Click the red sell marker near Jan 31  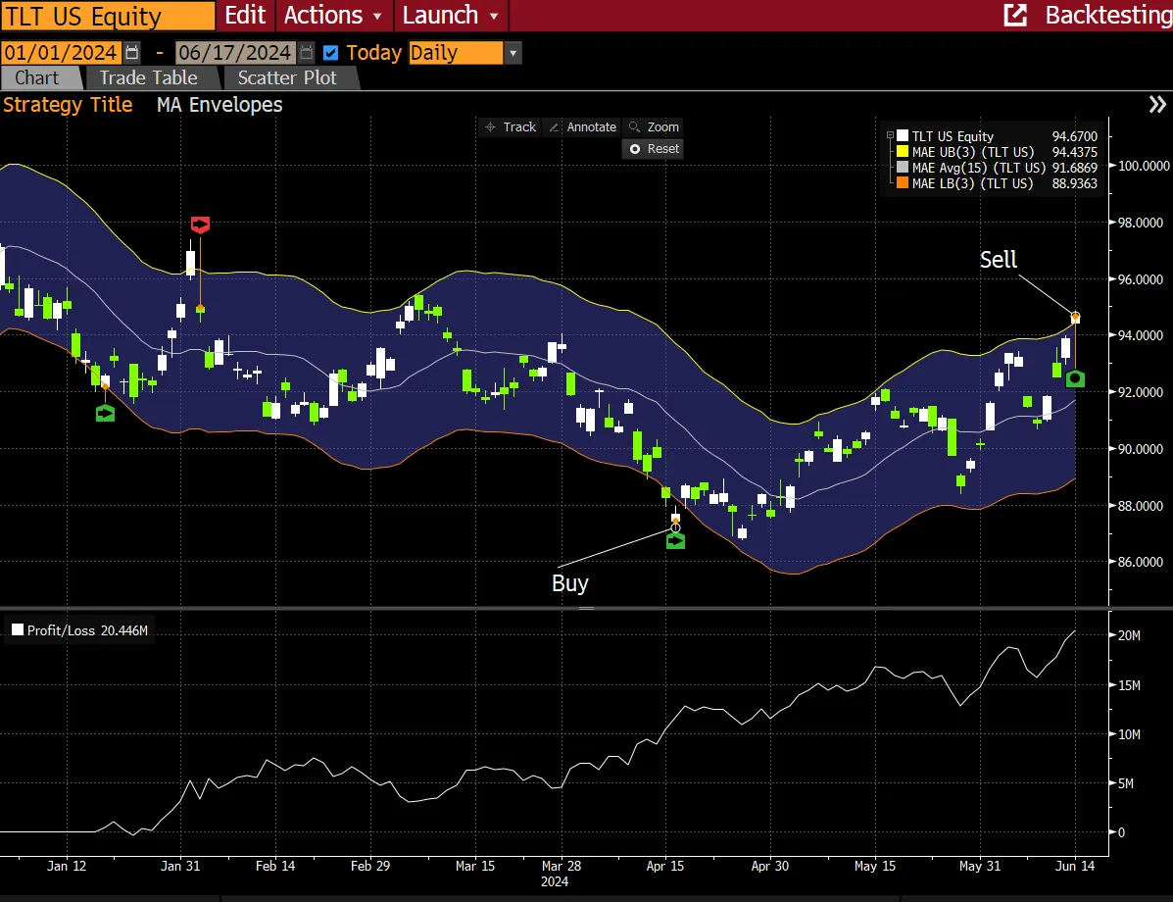click(x=200, y=225)
